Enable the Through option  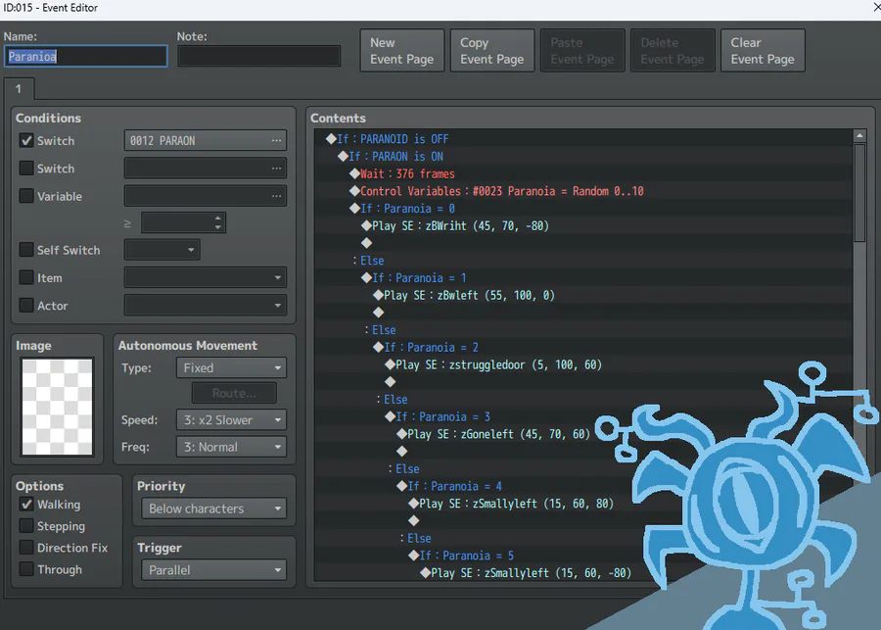[26, 569]
